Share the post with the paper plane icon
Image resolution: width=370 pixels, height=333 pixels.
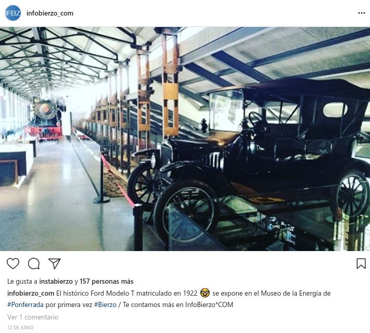(x=54, y=263)
